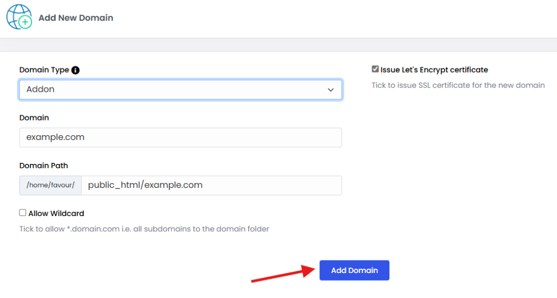
Task: Click the gray divider bar below header
Action: [x=278, y=45]
